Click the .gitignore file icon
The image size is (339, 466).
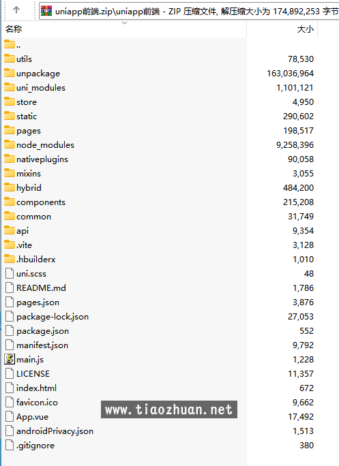pyautogui.click(x=10, y=445)
